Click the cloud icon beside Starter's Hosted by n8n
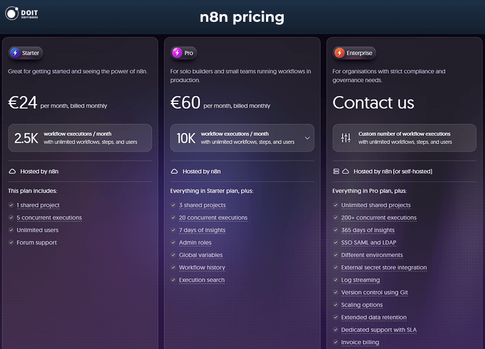This screenshot has height=349, width=485. pos(12,171)
